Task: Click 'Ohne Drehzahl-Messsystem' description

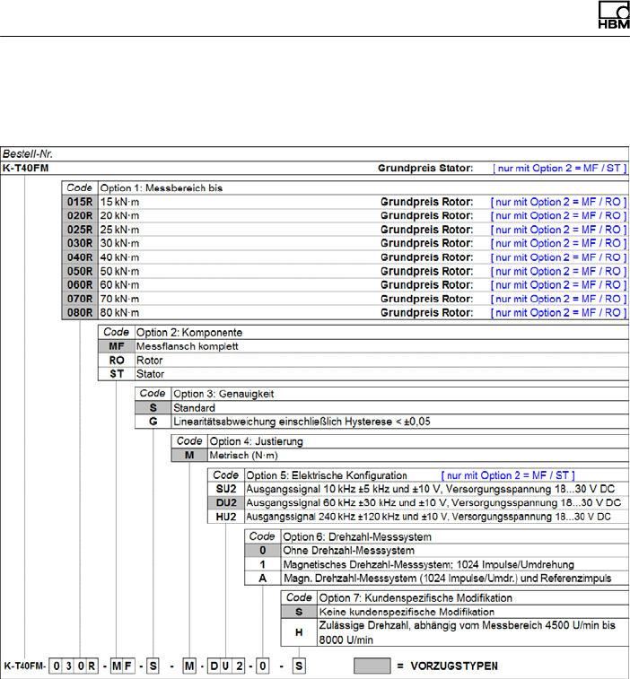Action: click(x=349, y=551)
